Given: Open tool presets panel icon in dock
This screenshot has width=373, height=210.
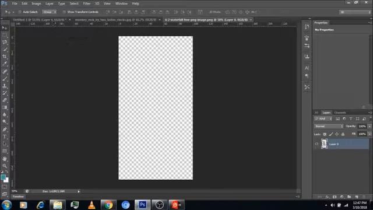Looking at the screenshot, I should point(307,87).
